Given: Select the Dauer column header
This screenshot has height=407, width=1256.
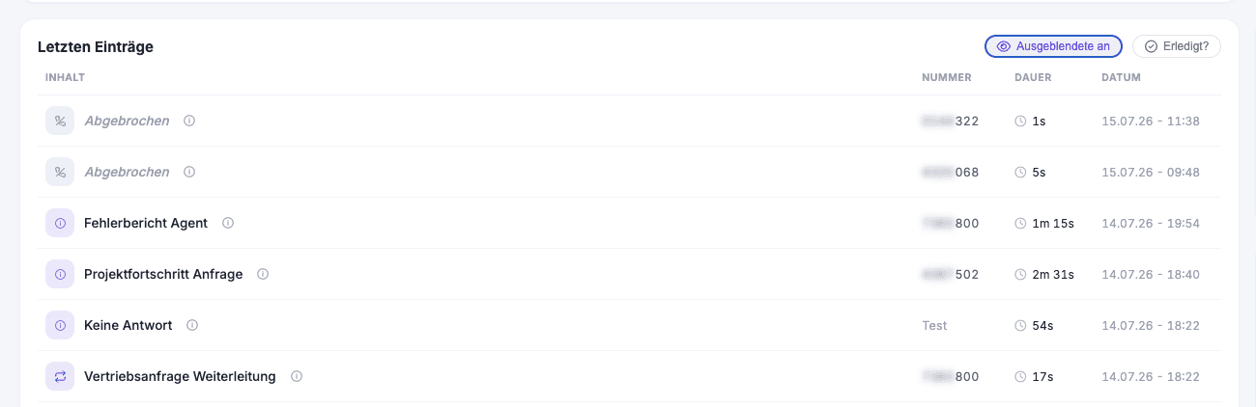Looking at the screenshot, I should coord(1033,77).
